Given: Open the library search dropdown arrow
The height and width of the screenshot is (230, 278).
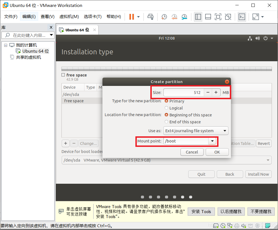Looking at the screenshot, I should pyautogui.click(x=51, y=35).
